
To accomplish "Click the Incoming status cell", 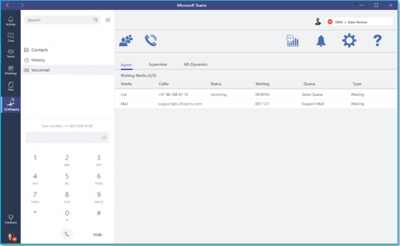I will (218, 95).
